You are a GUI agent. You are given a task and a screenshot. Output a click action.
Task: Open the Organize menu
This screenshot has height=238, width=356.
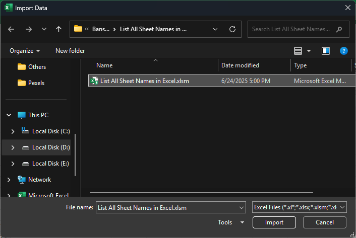click(25, 51)
